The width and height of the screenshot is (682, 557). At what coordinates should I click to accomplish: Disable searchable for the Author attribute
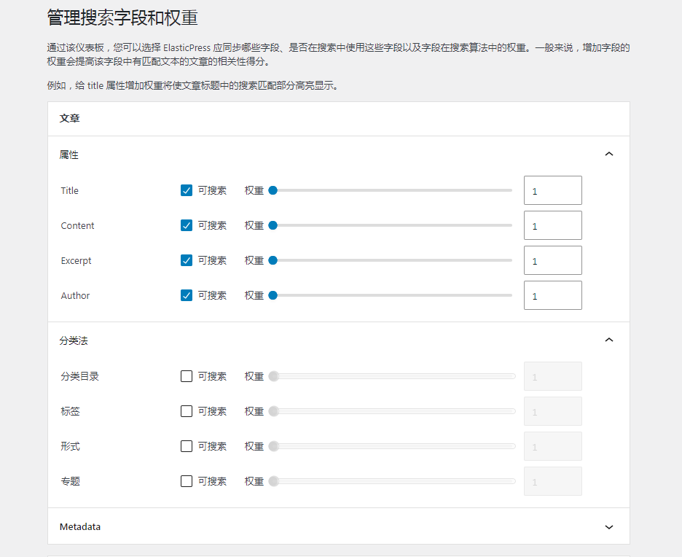187,295
